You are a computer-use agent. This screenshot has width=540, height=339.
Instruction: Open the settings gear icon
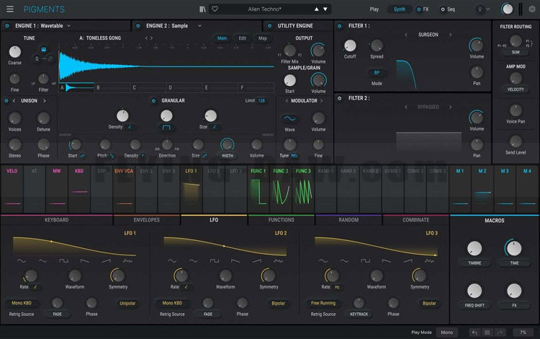(531, 9)
